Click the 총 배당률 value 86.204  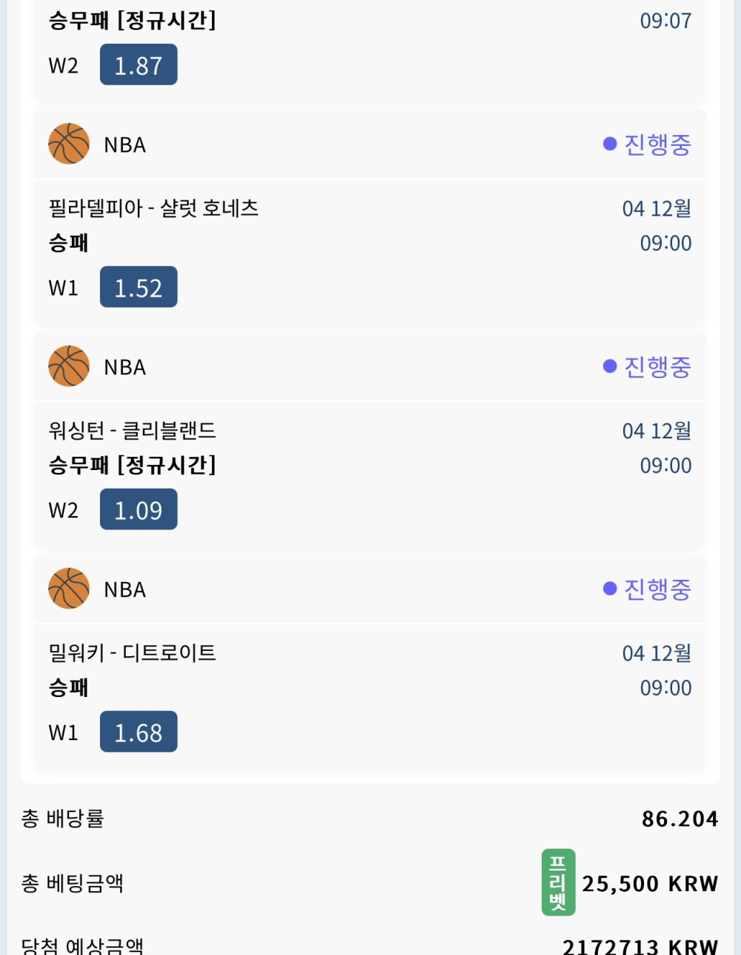click(679, 819)
